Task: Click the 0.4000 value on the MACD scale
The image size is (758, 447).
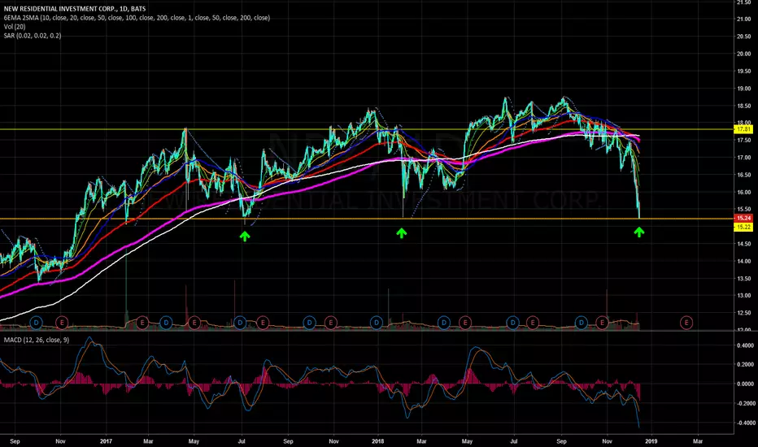Action: pos(745,345)
